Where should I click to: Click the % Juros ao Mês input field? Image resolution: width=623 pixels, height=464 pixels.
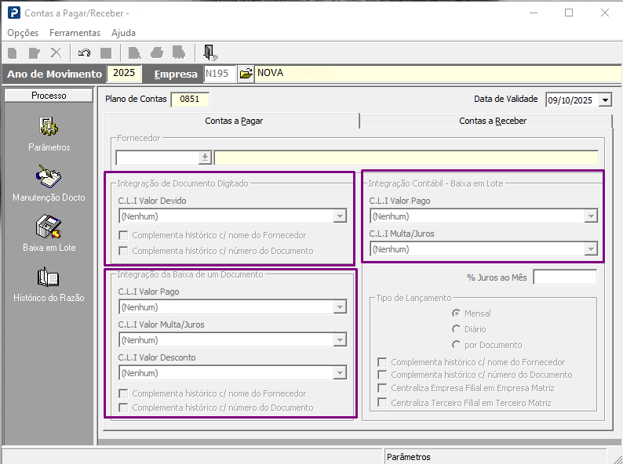click(564, 277)
